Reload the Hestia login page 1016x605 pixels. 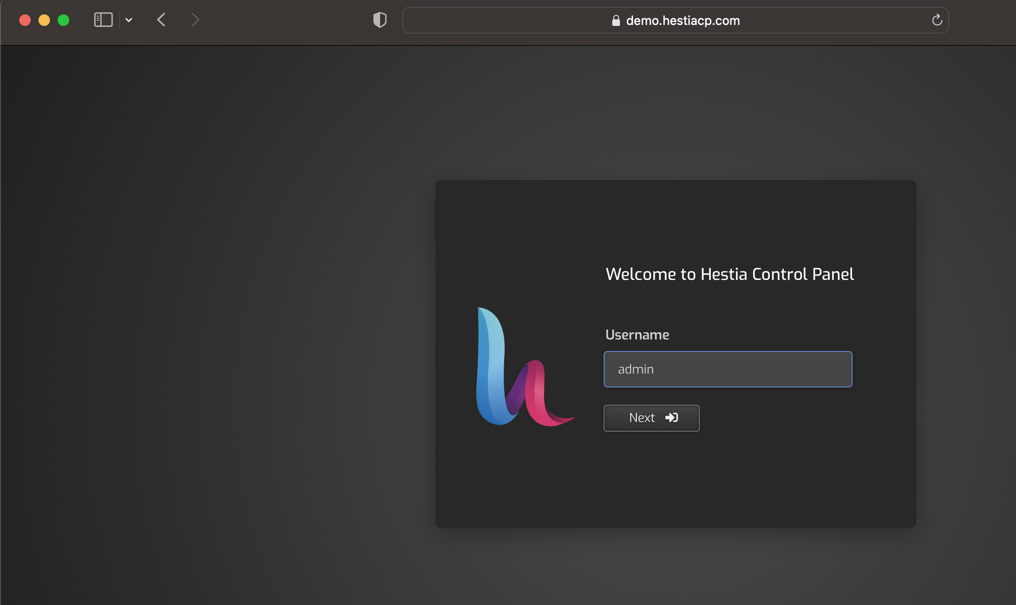tap(937, 20)
